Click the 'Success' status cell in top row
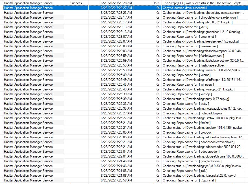 [76, 3]
